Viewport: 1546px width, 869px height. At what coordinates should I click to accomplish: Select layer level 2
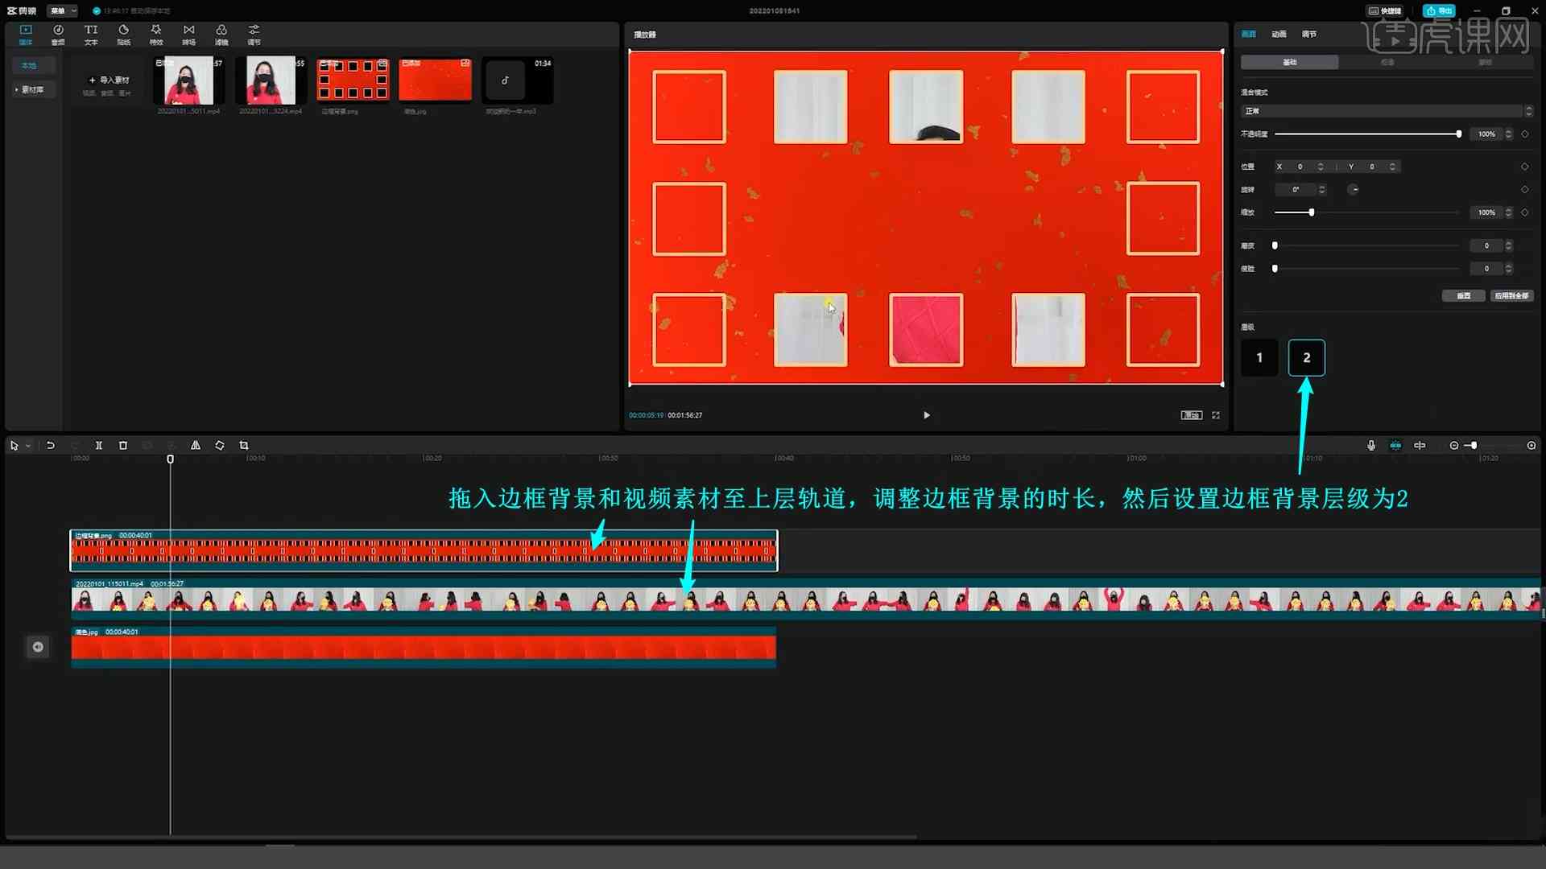point(1306,357)
